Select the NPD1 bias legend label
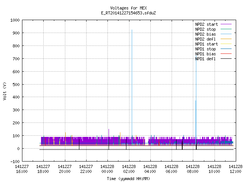The width and height of the screenshot is (243, 182). [205, 54]
